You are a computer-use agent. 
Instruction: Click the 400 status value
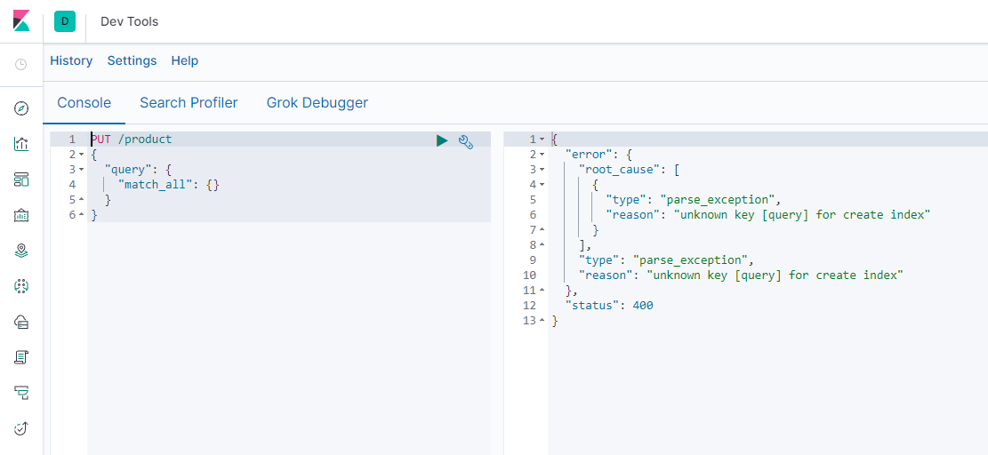643,305
